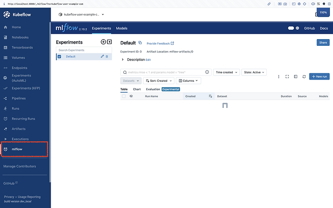Focus the Search Experiments field
Viewport: 333px width, 208px height.
84,50
